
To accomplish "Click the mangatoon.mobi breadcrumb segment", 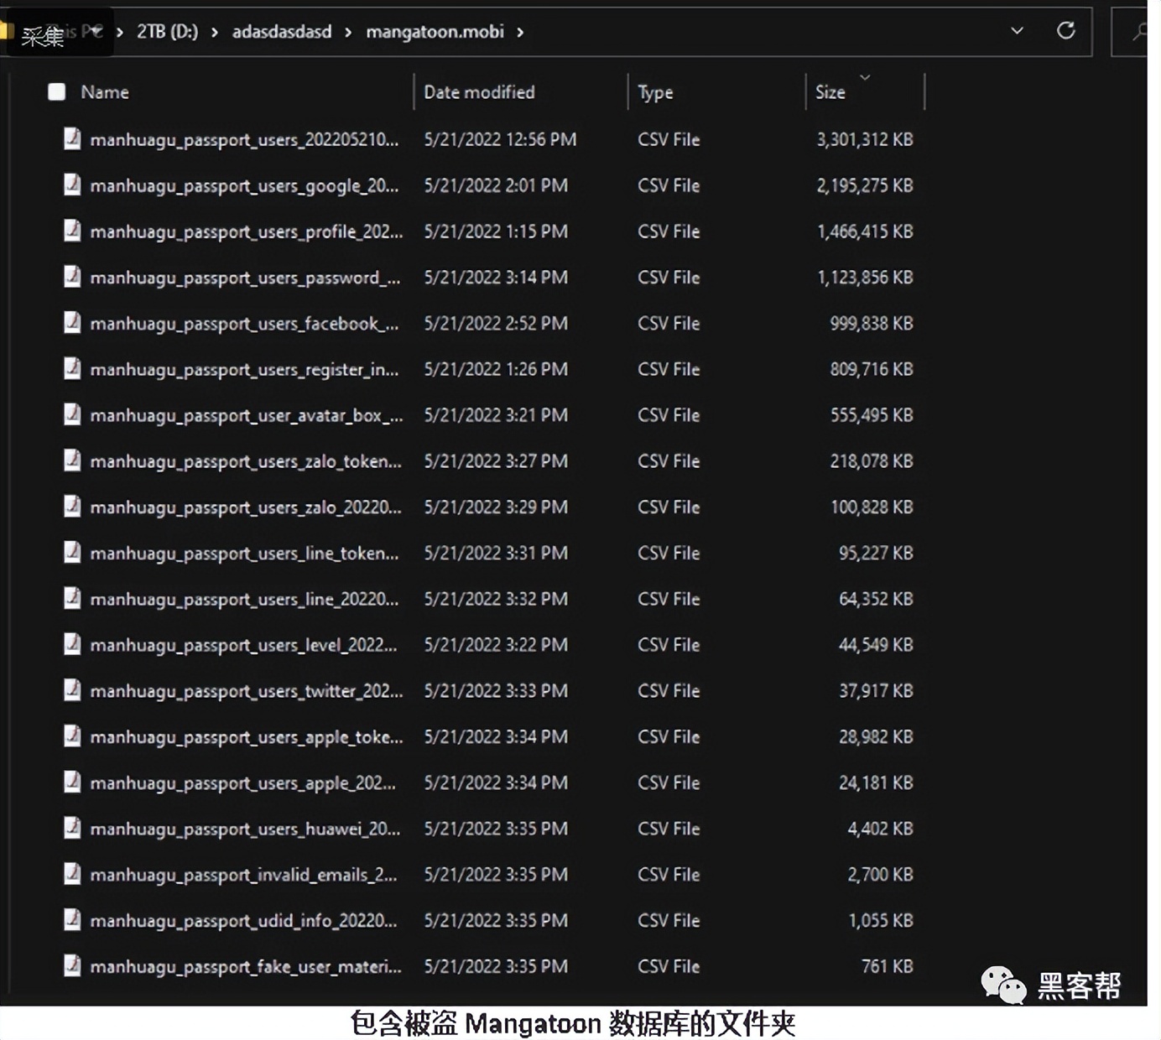I will (435, 32).
